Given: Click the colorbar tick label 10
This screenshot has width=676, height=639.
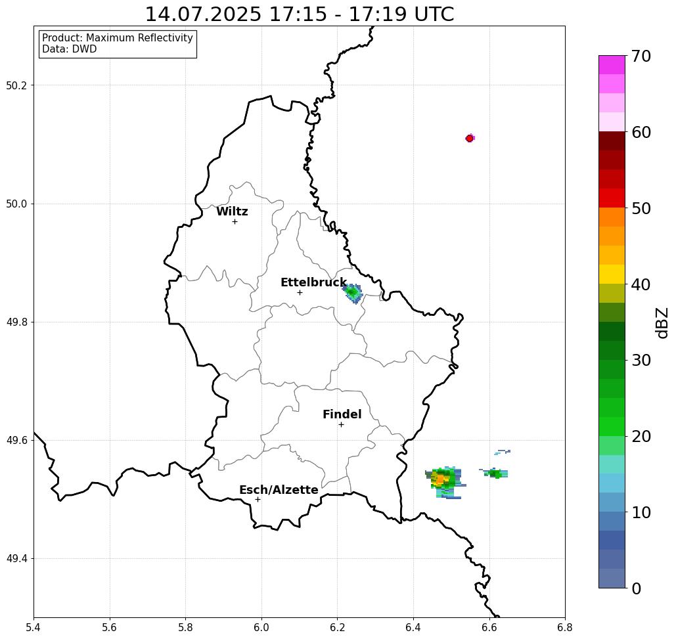Looking at the screenshot, I should pos(641,512).
